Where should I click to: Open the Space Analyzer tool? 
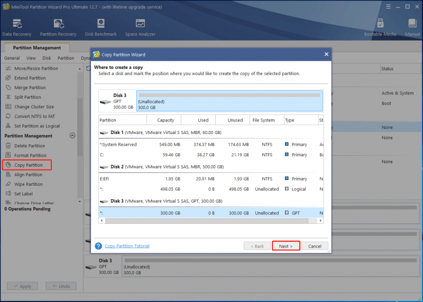(140, 27)
